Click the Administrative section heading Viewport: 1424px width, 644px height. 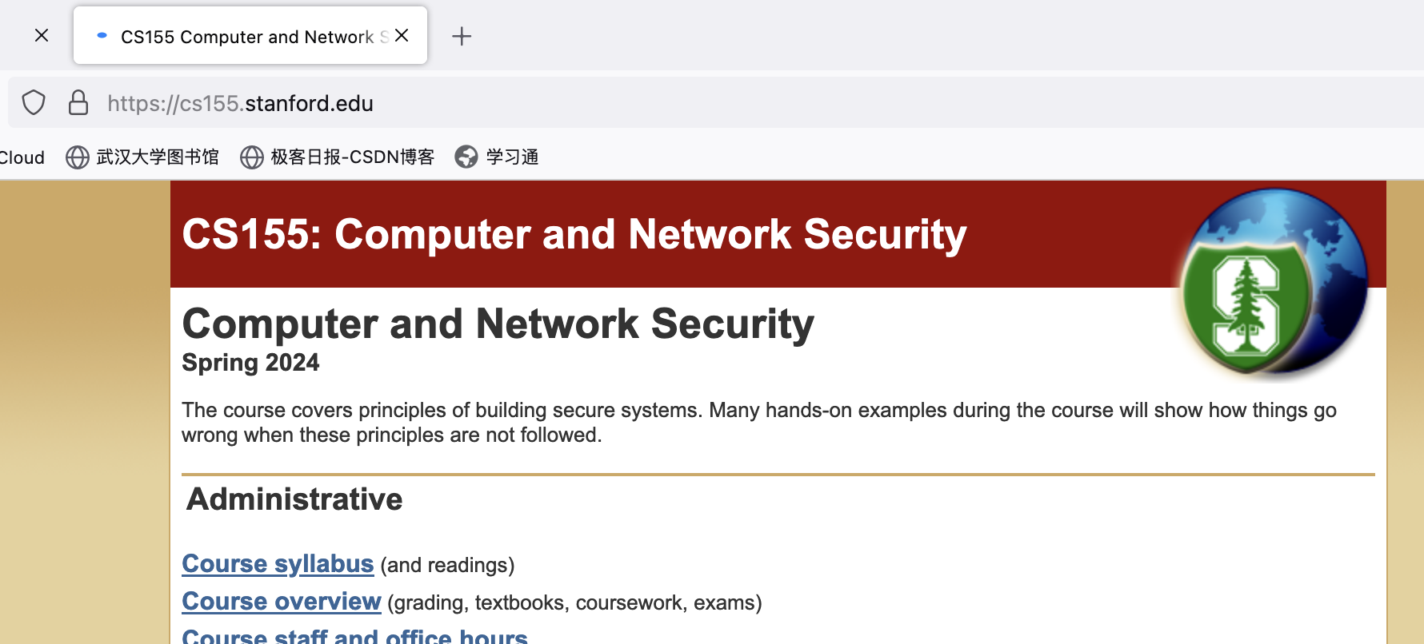point(294,499)
